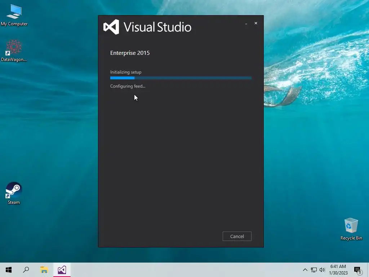The width and height of the screenshot is (369, 277).
Task: Click the Configuring feed status text
Action: tap(128, 86)
